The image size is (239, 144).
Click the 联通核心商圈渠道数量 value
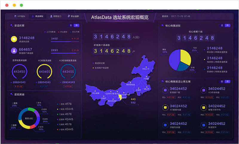215,68
